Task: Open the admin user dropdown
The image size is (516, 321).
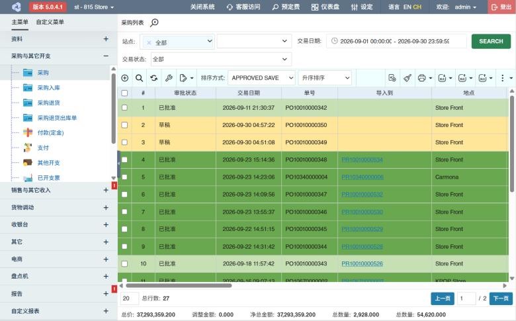Action: point(465,7)
